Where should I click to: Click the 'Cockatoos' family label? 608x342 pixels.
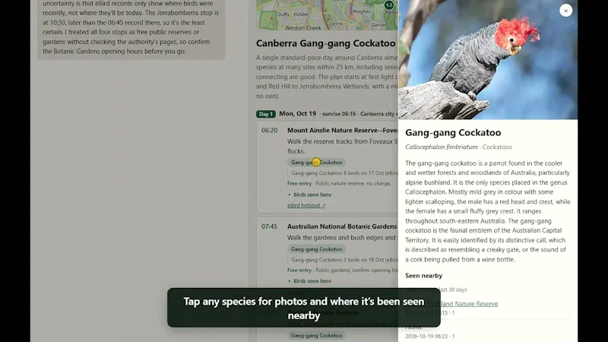[497, 147]
